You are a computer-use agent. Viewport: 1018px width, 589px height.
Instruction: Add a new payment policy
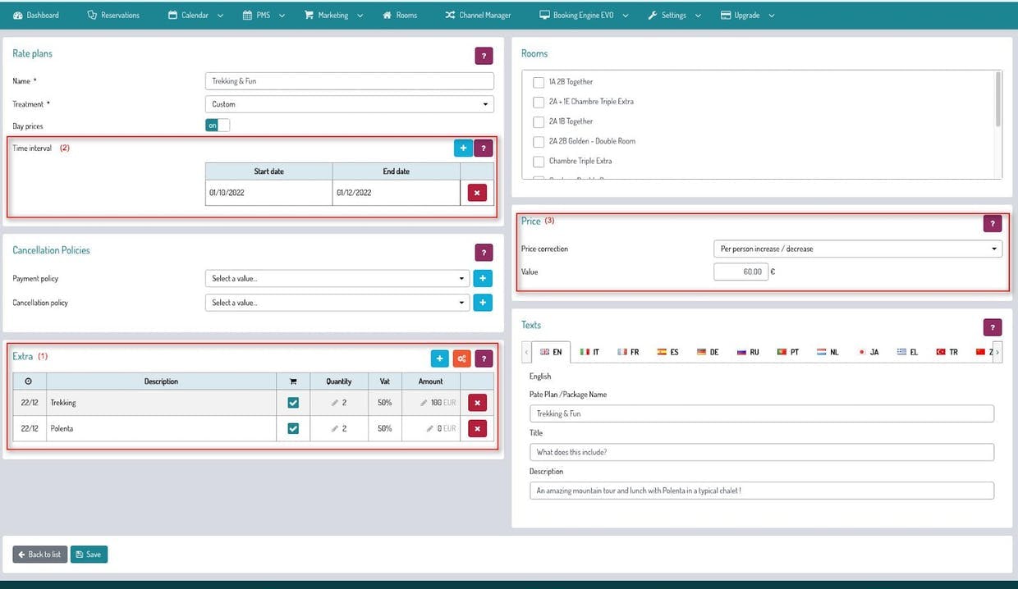tap(483, 278)
